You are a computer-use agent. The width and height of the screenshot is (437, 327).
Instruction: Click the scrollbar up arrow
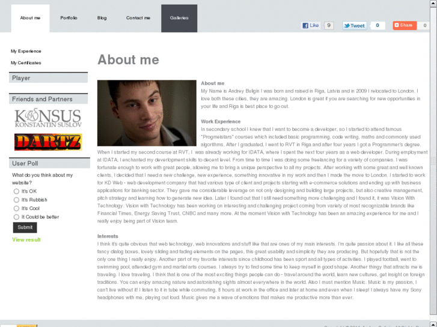(433, 4)
